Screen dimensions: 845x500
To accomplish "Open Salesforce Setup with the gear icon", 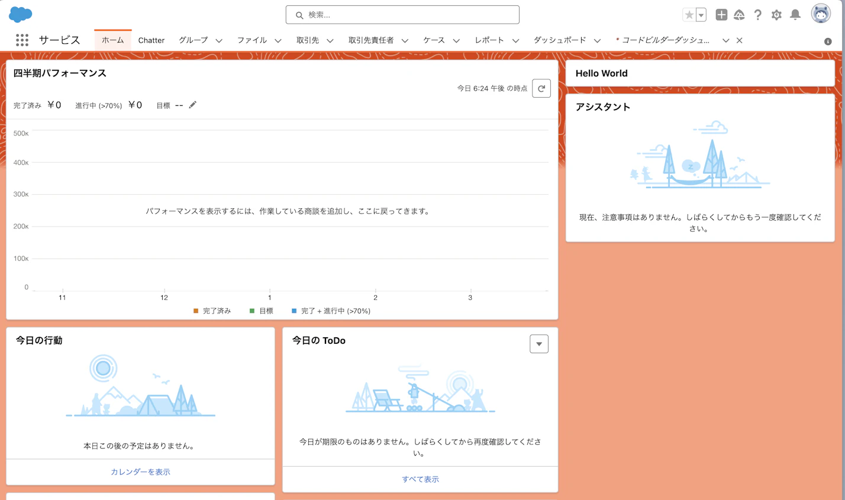I will (x=776, y=15).
